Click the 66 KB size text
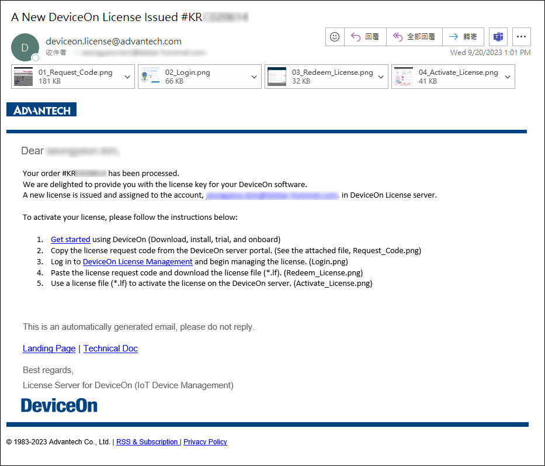 coord(174,81)
